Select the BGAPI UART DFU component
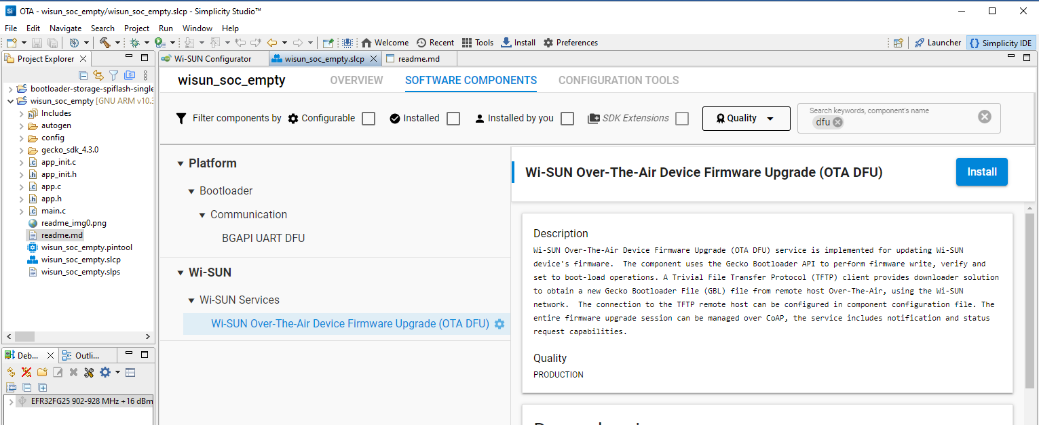Screen dimensions: 1039x425 click(263, 239)
